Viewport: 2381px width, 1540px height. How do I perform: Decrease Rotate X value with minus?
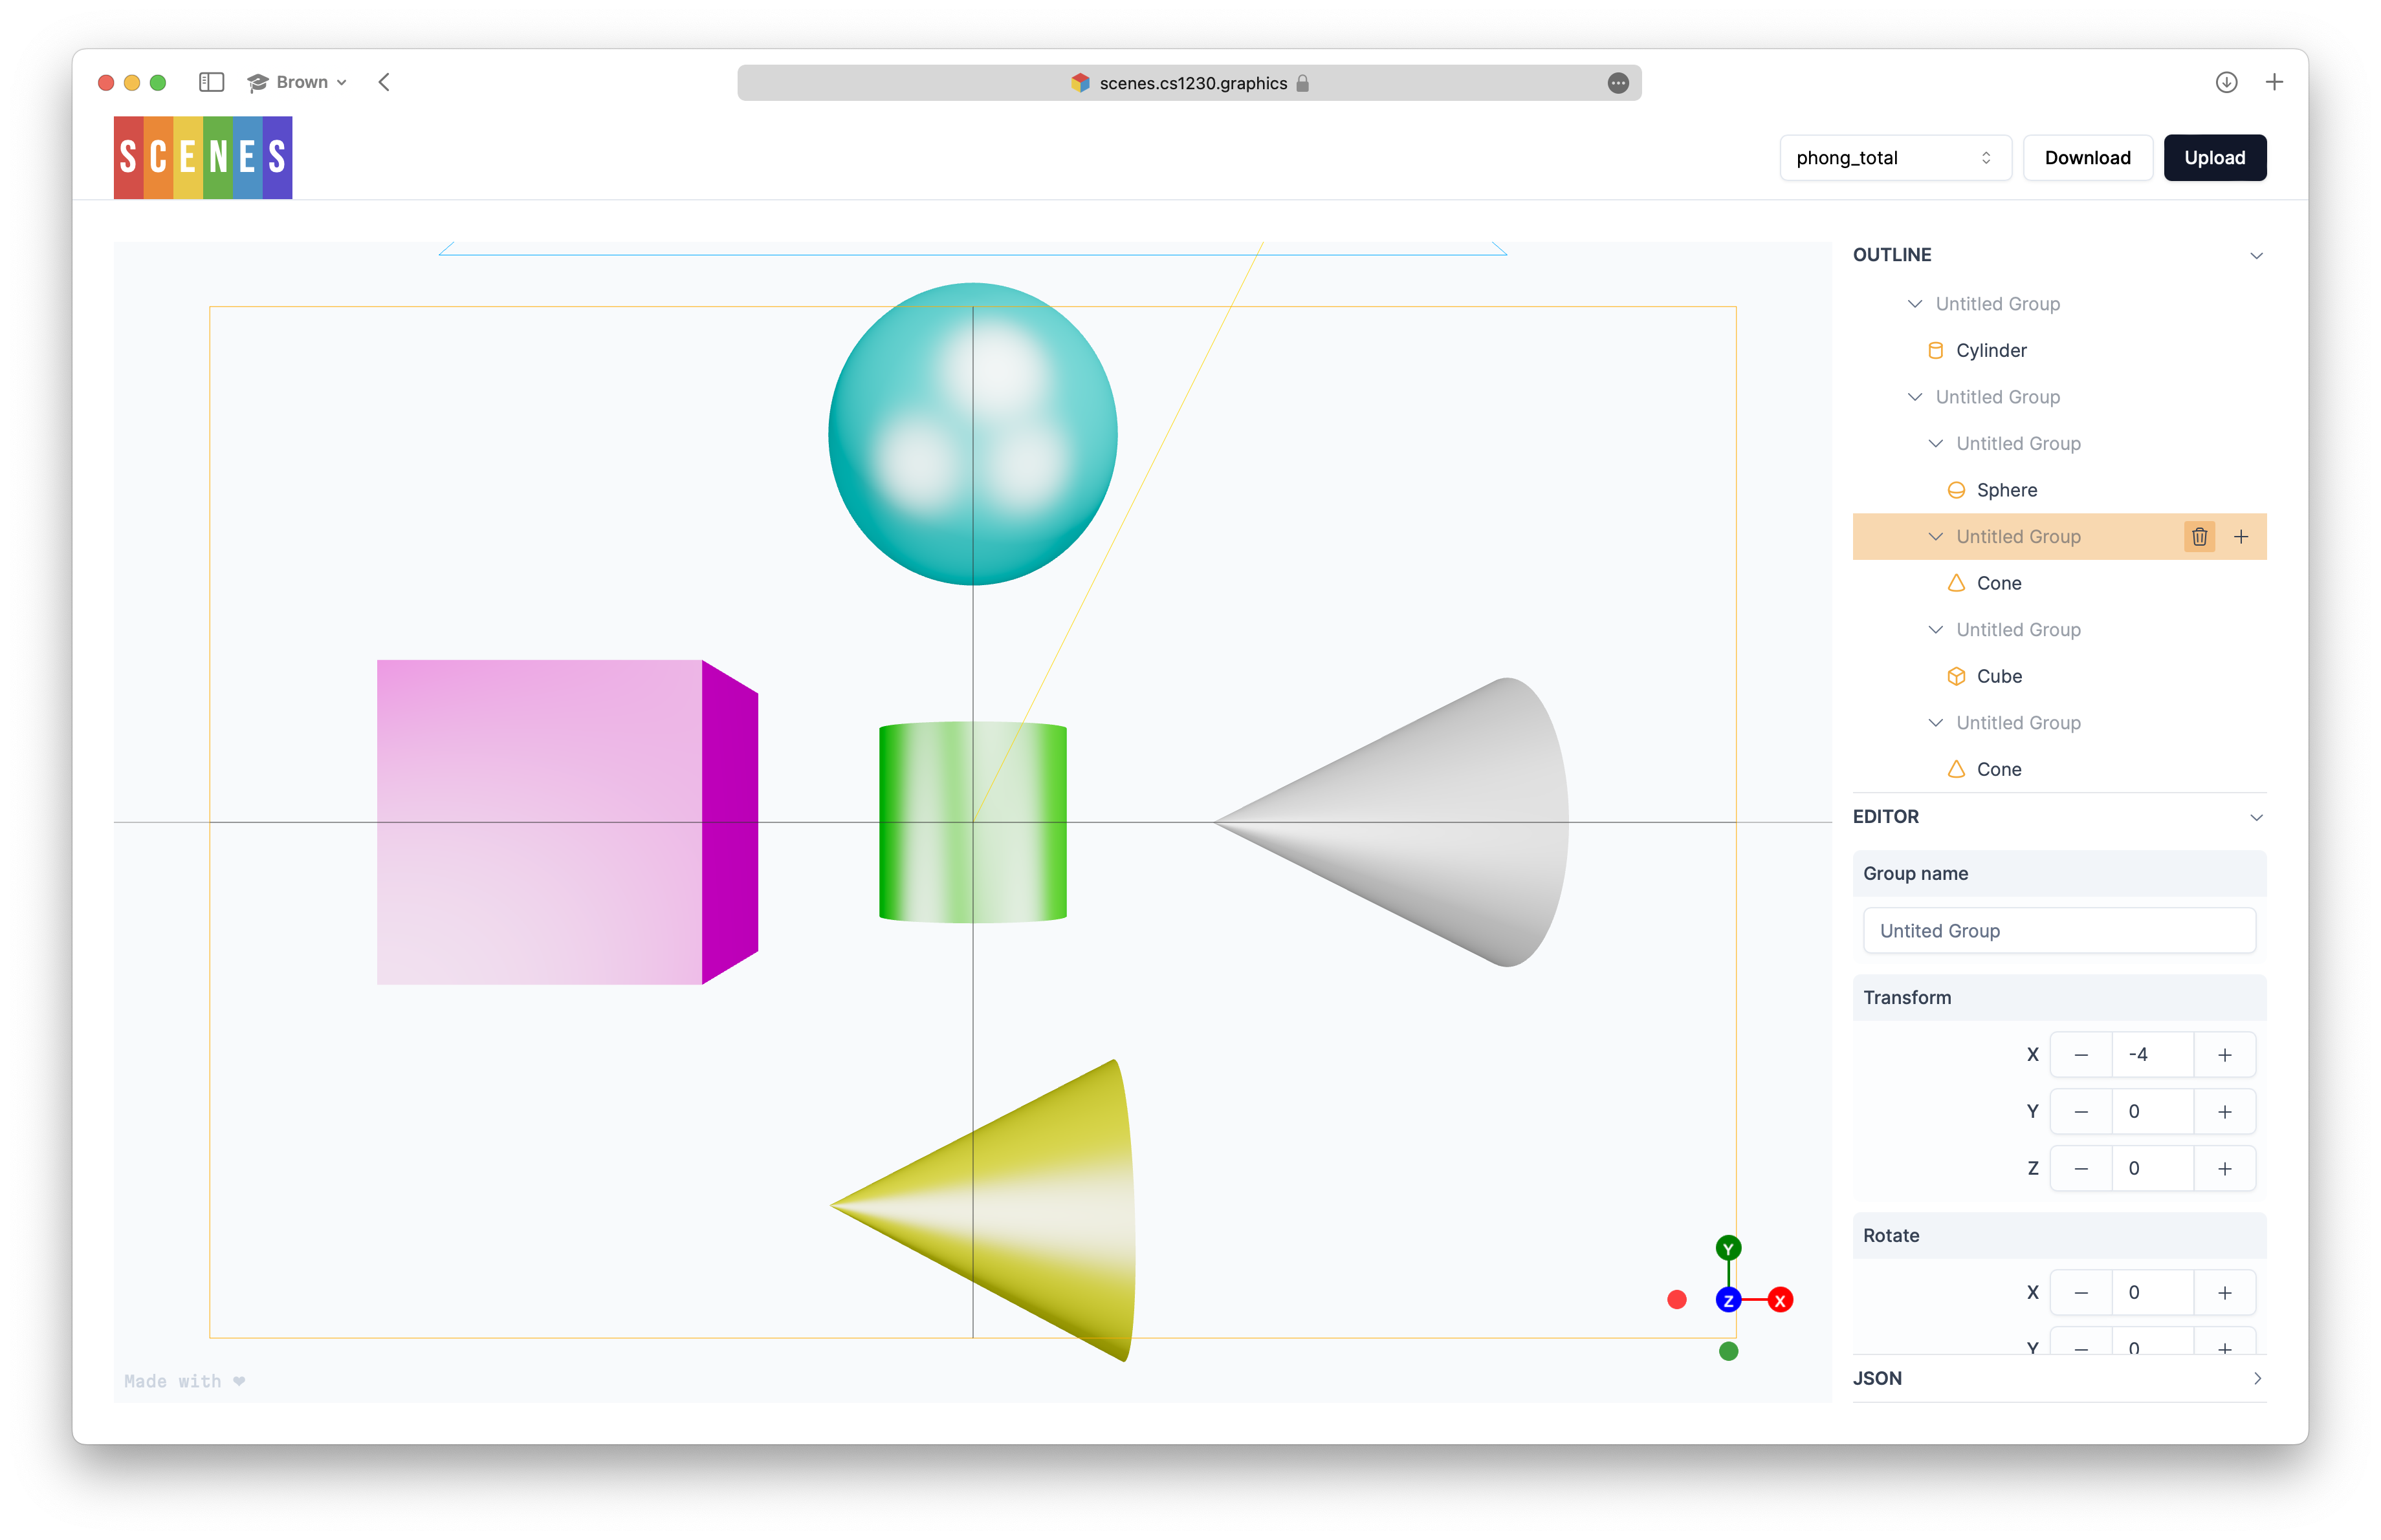point(2081,1293)
